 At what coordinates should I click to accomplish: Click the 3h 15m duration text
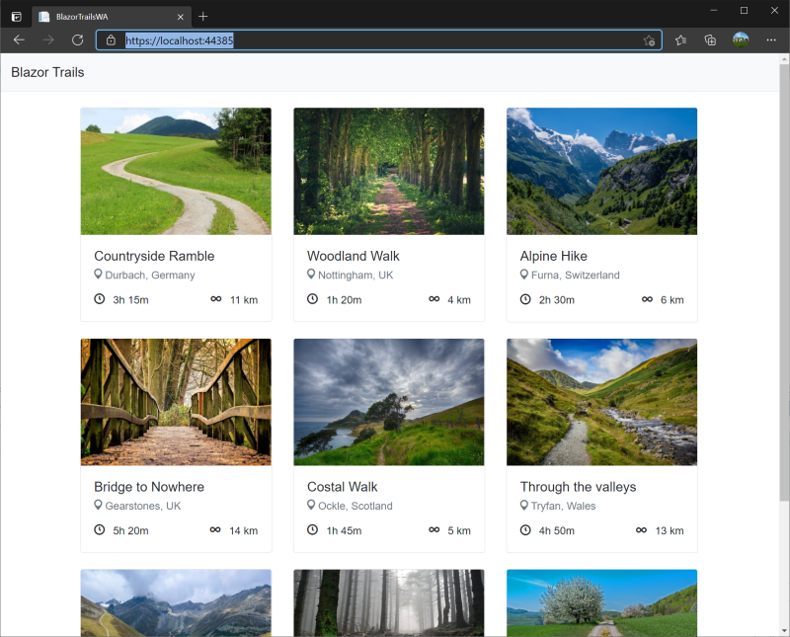[130, 300]
